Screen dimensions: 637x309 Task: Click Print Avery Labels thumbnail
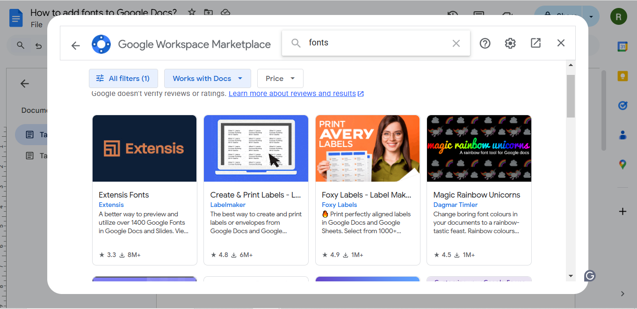tap(368, 148)
